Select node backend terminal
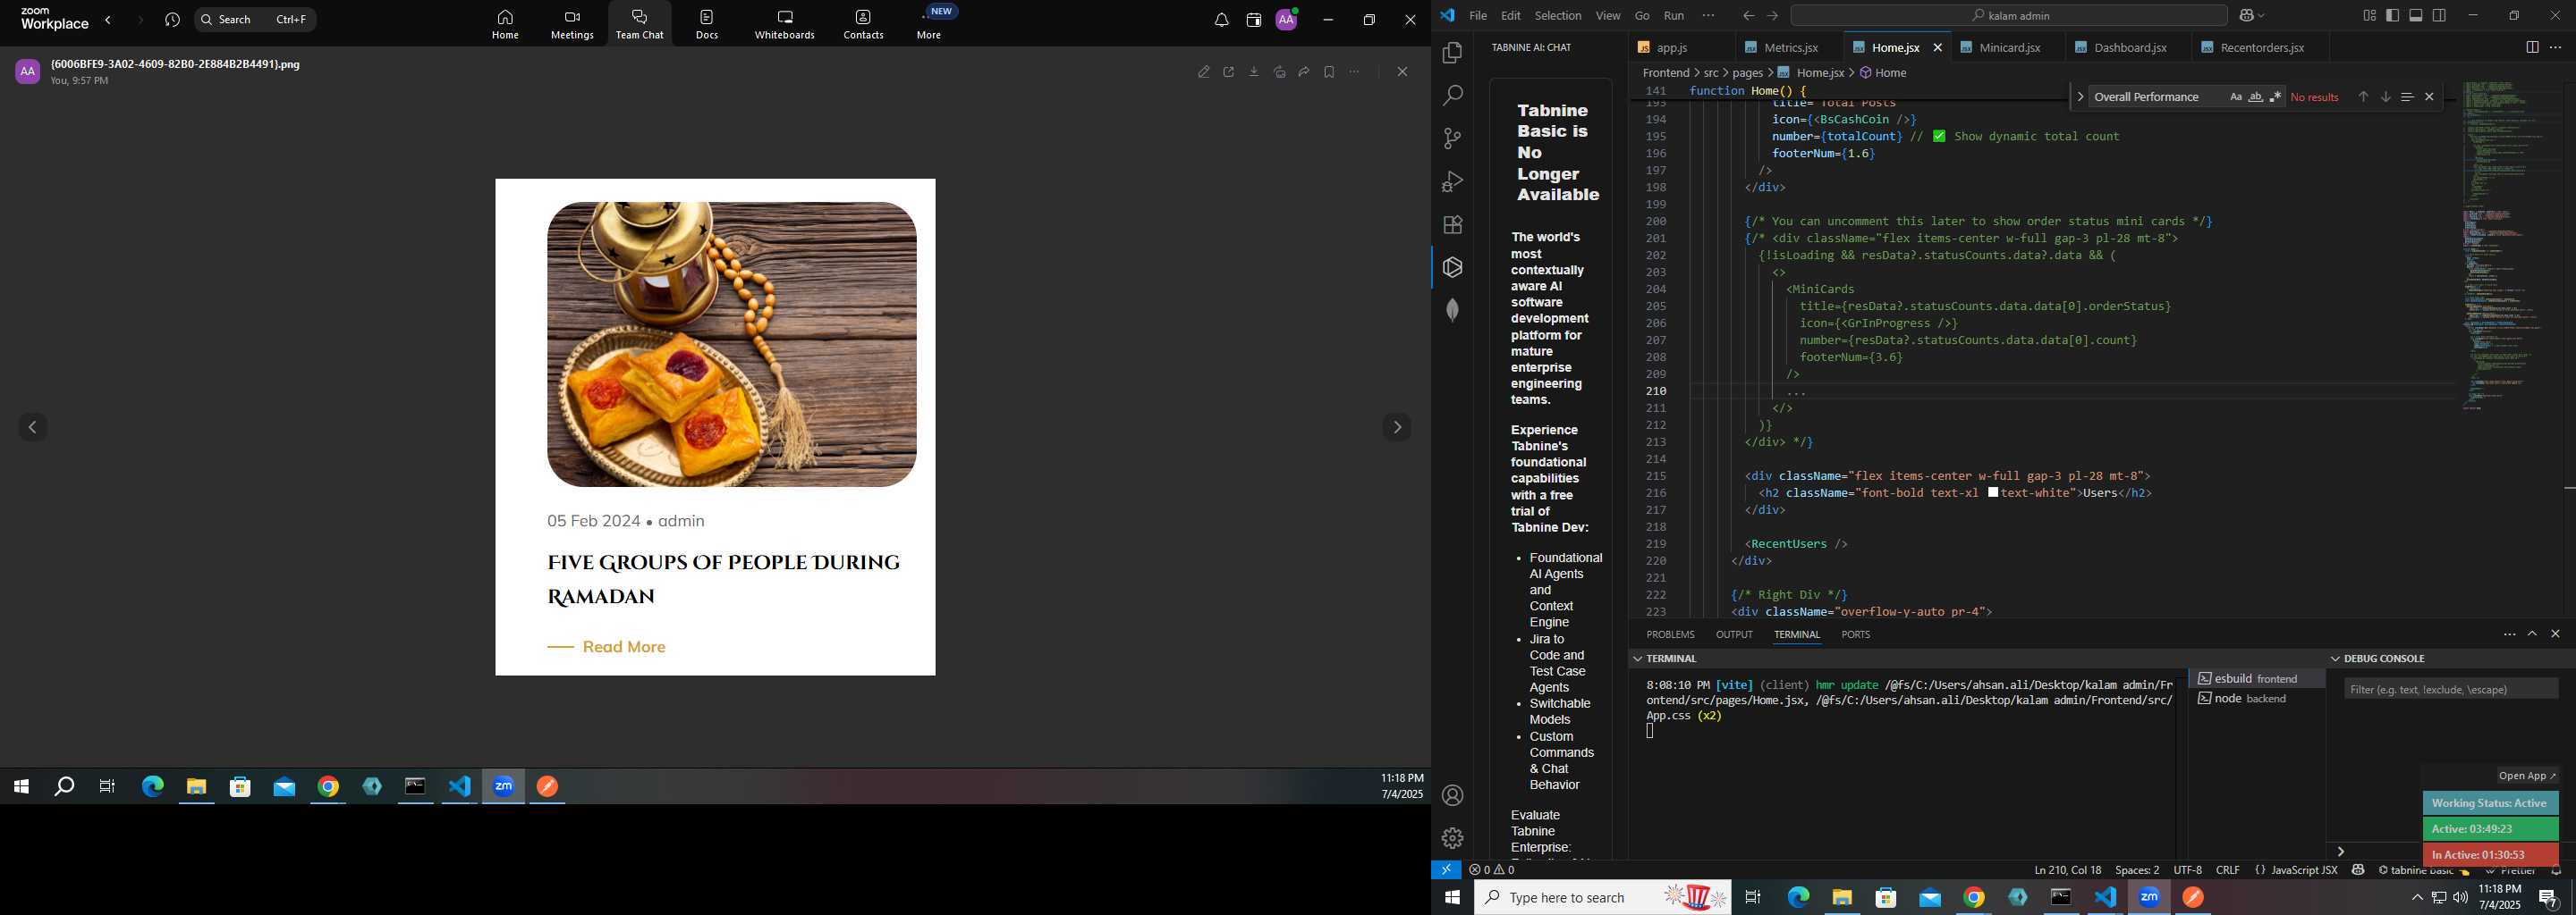This screenshot has height=915, width=2576. click(x=2257, y=698)
